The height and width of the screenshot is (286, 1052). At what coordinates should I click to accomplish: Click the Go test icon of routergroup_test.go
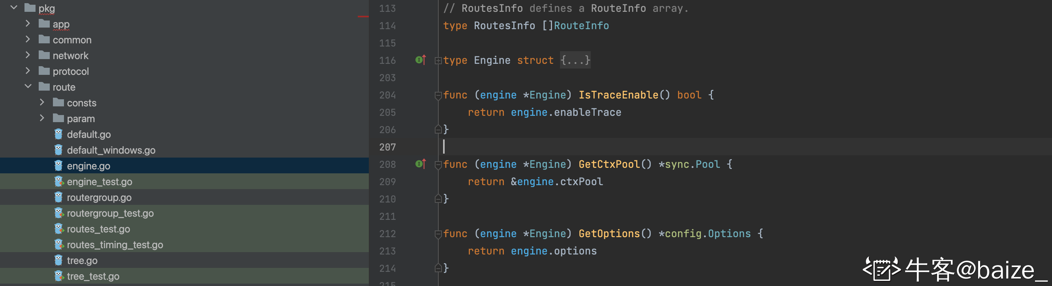(59, 213)
